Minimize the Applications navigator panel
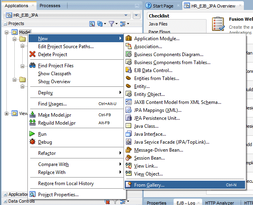Screen dimensions: 253x205 pos(137,6)
